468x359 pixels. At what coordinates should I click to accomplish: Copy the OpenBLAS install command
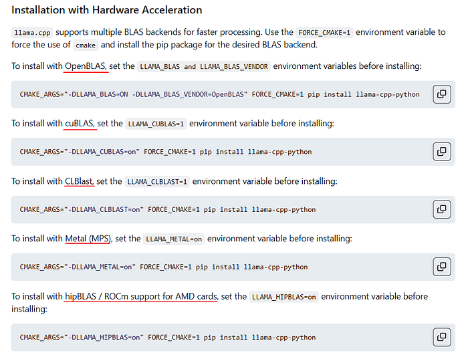click(x=442, y=94)
